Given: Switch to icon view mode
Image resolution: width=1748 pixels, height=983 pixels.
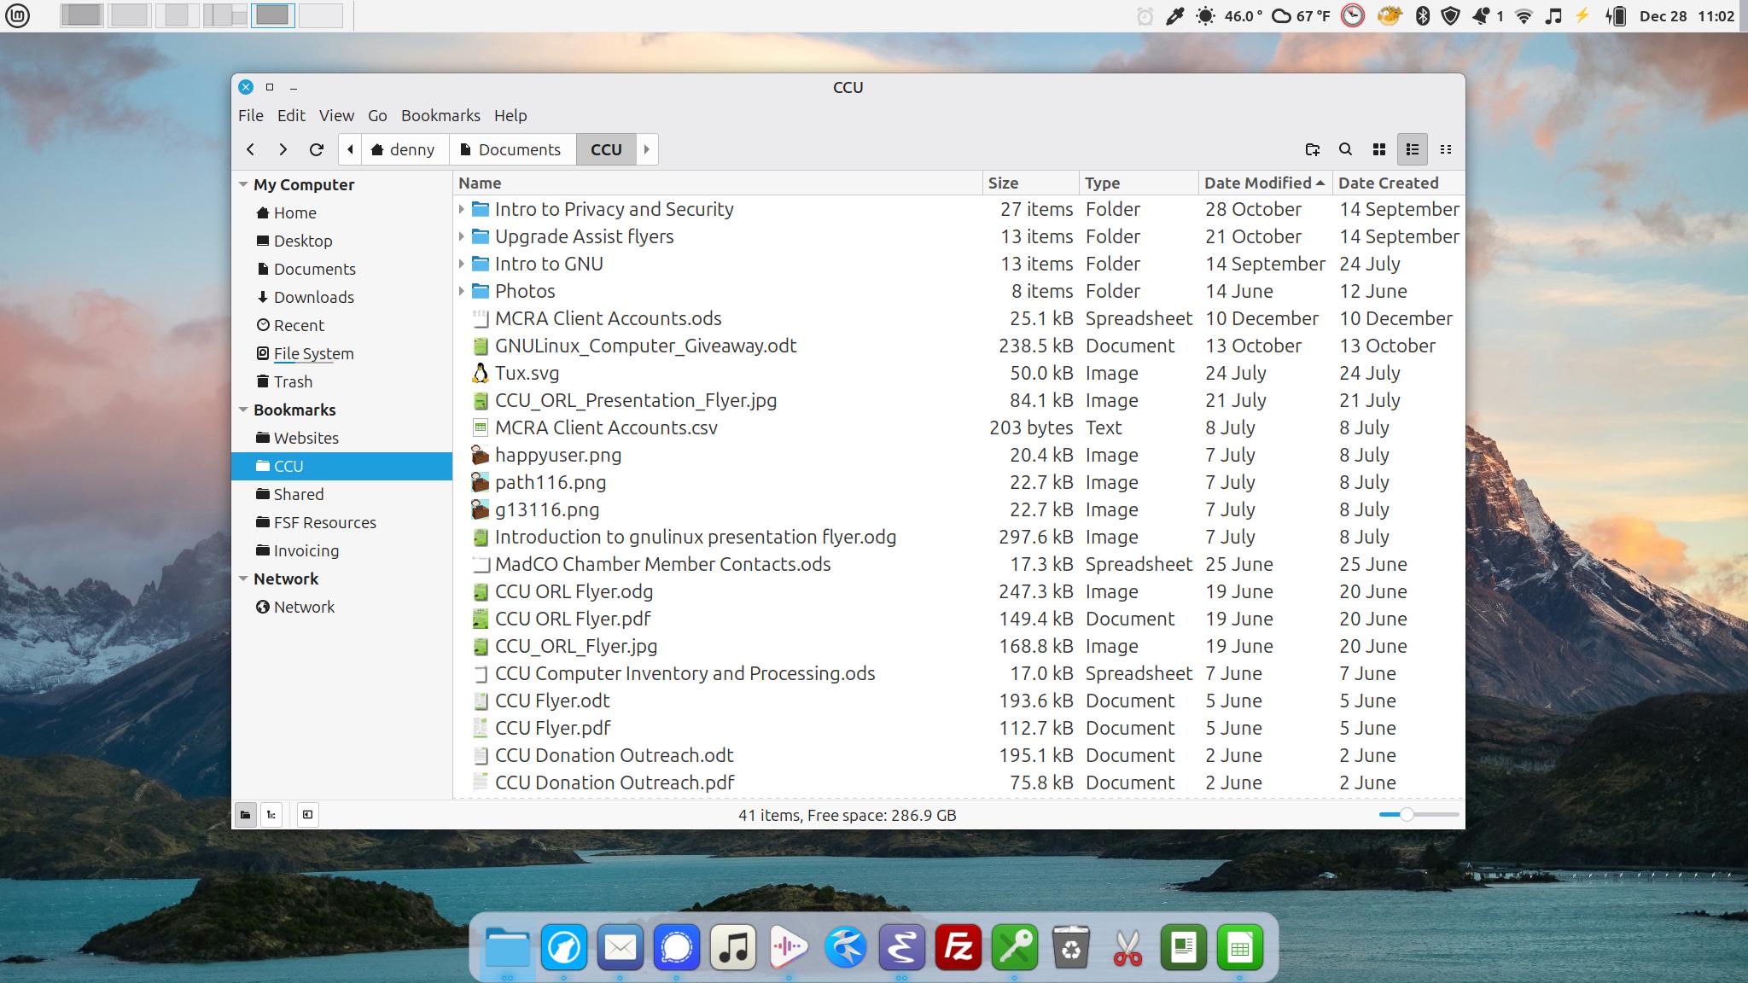Looking at the screenshot, I should [1379, 149].
